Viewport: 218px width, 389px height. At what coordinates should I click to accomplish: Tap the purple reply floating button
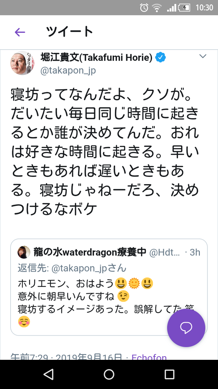(x=186, y=328)
